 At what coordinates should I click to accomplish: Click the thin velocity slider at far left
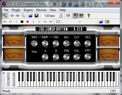(4, 81)
